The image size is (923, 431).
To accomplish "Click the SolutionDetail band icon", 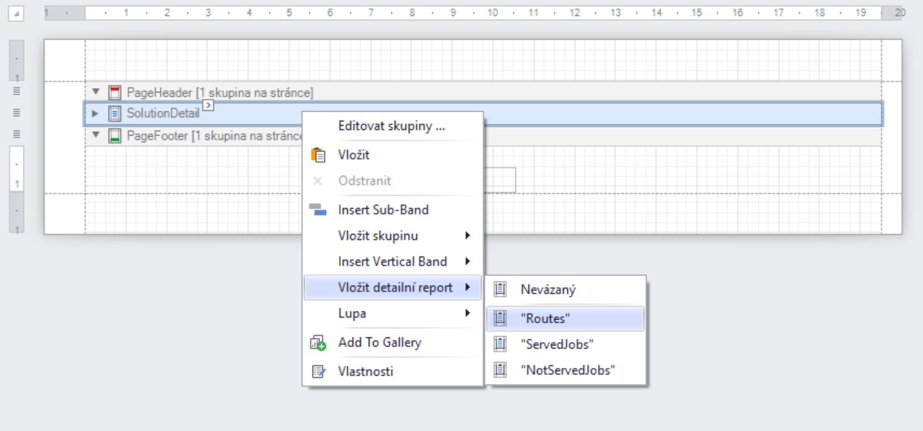I will coord(115,114).
